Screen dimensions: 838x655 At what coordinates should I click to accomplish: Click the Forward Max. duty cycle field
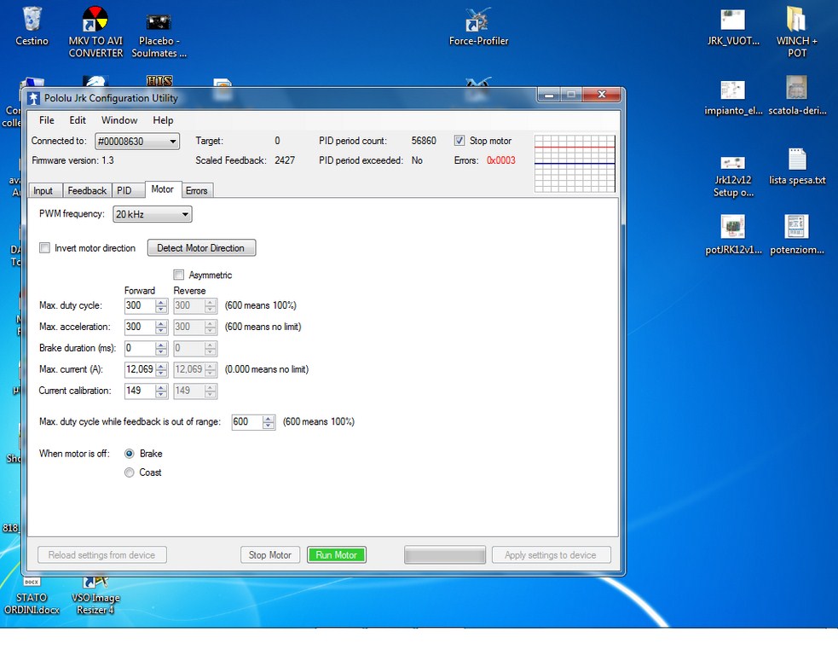(x=140, y=306)
